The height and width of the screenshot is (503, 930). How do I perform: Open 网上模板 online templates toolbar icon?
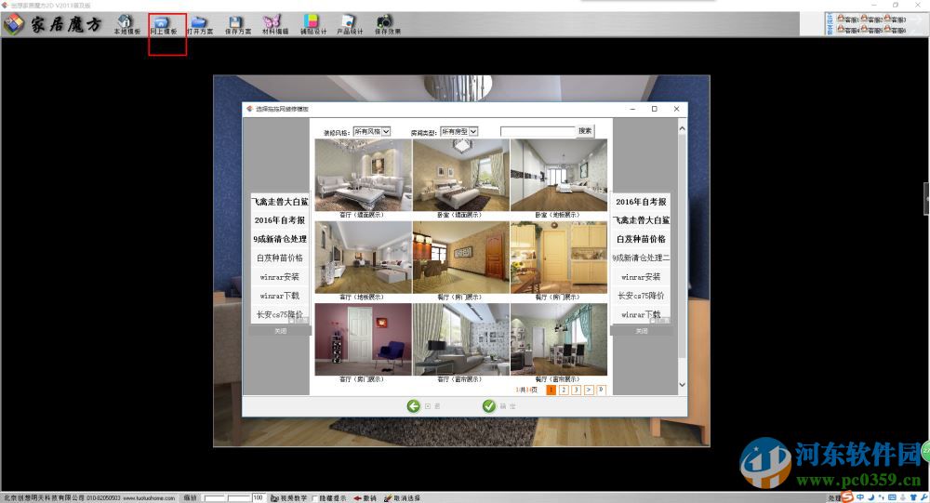click(163, 24)
